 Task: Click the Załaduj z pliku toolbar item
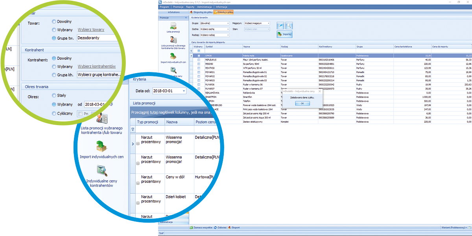[224, 13]
